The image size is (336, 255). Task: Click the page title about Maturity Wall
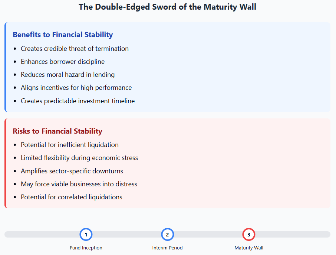[x=167, y=7]
